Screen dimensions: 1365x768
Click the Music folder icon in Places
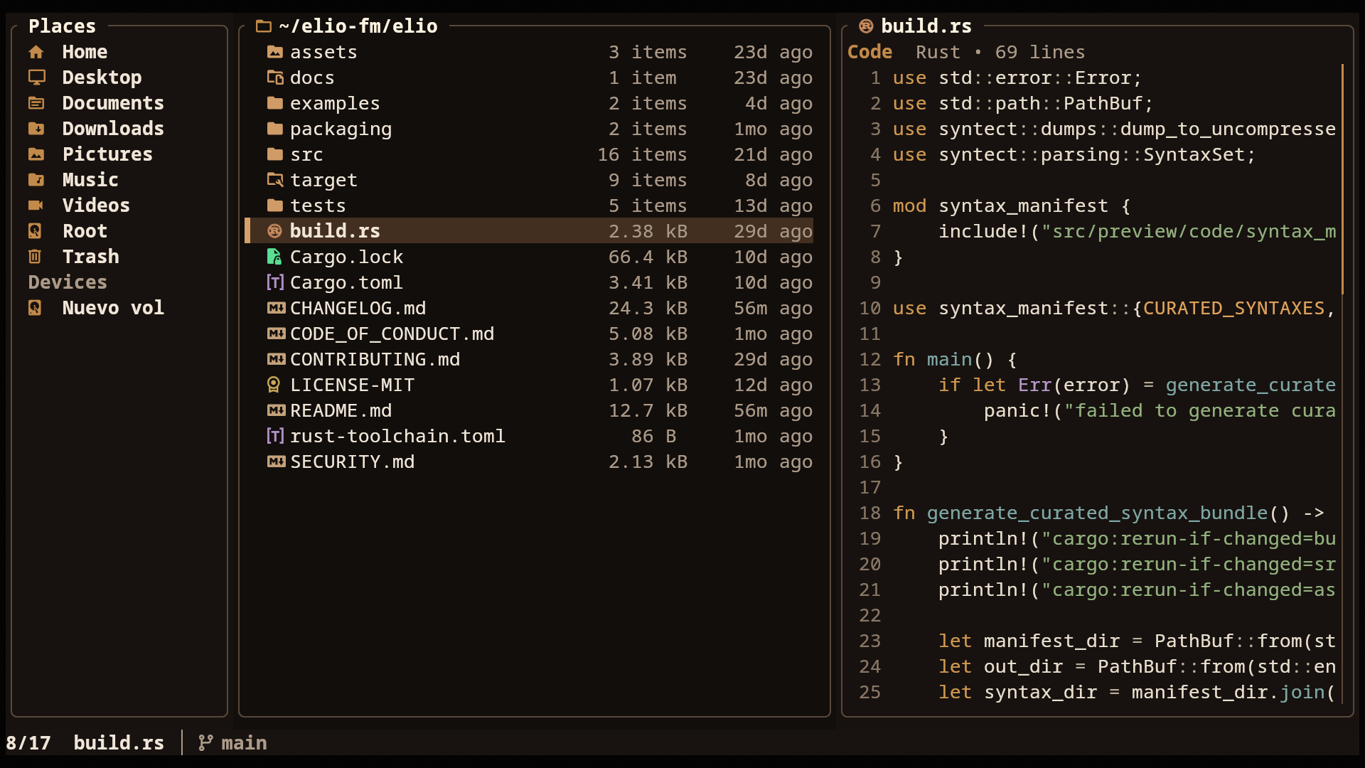36,180
